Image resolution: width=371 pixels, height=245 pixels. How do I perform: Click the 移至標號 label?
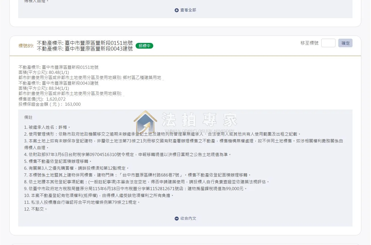point(310,43)
